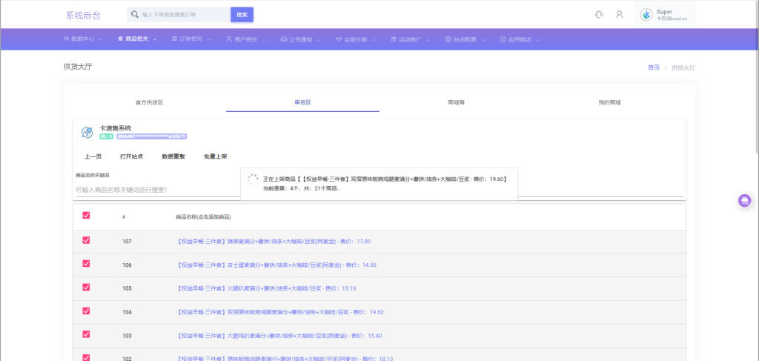Screen dimensions: 759x361
Task: Expand the 活动推广 dropdown arrow
Action: point(428,40)
